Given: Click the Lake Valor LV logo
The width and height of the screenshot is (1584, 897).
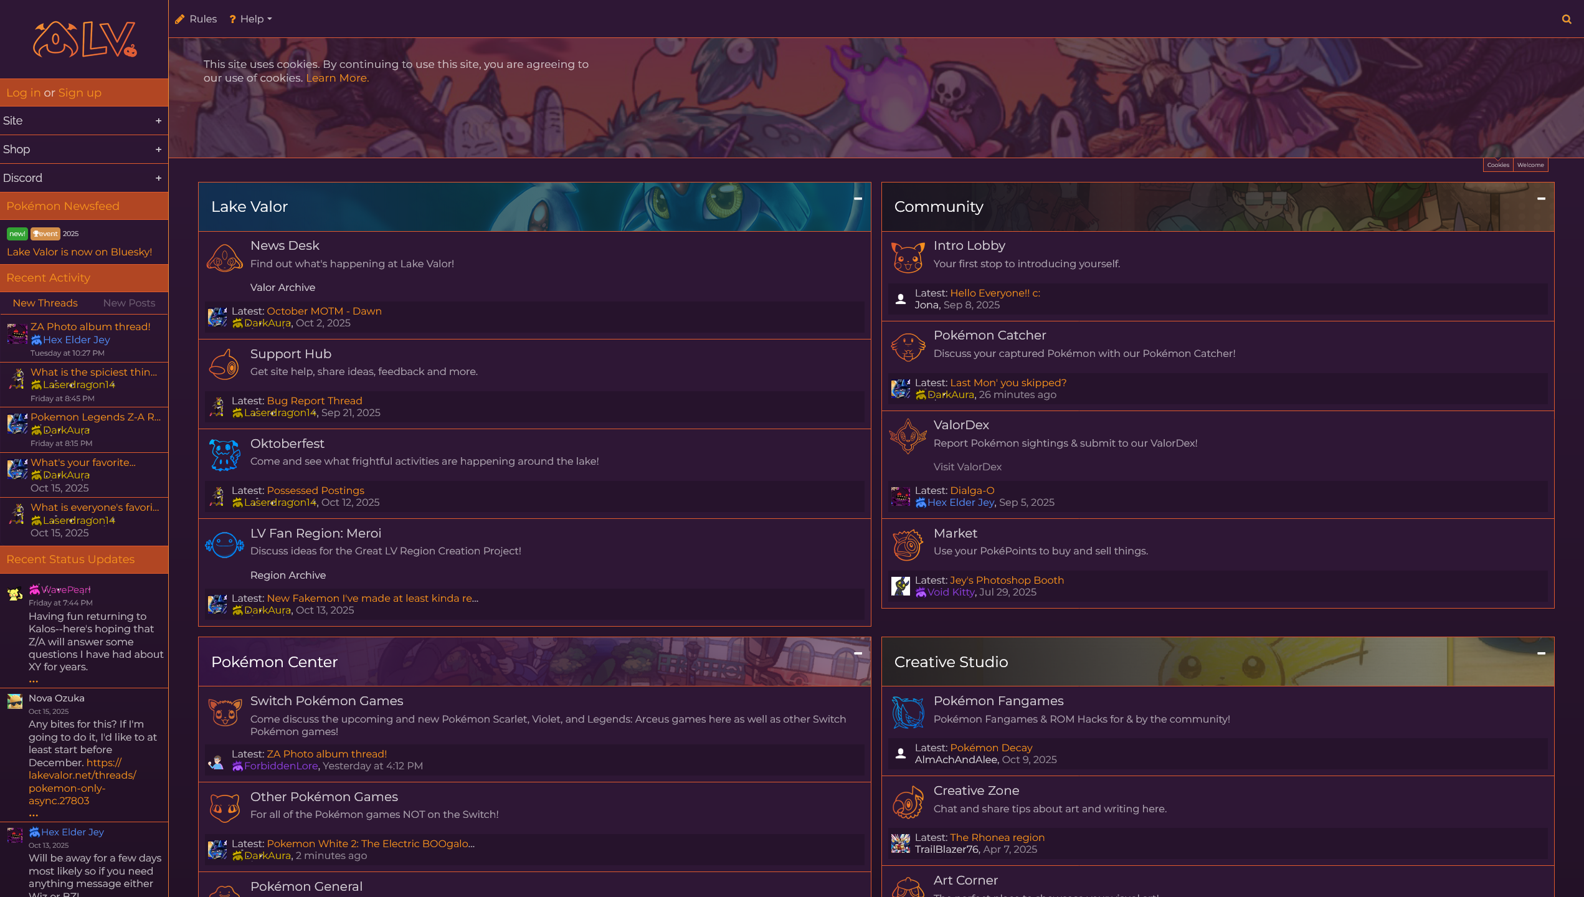Looking at the screenshot, I should pyautogui.click(x=85, y=39).
